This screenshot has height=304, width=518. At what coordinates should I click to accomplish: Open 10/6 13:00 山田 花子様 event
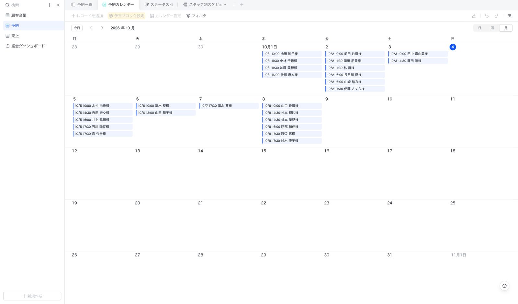point(166,113)
